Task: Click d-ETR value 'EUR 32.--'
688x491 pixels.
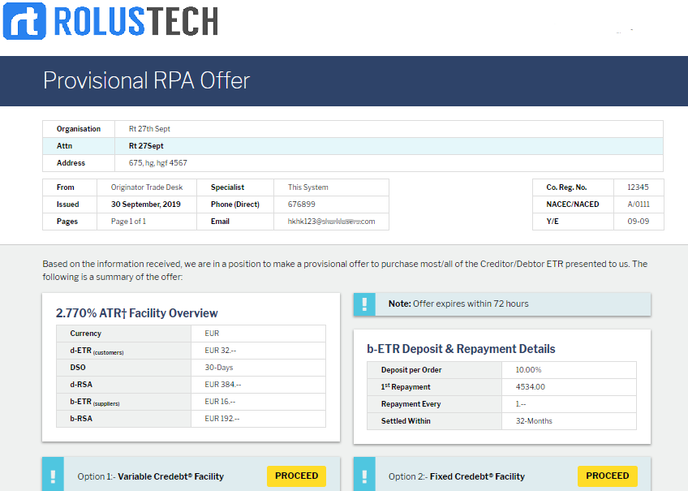Action: point(220,351)
